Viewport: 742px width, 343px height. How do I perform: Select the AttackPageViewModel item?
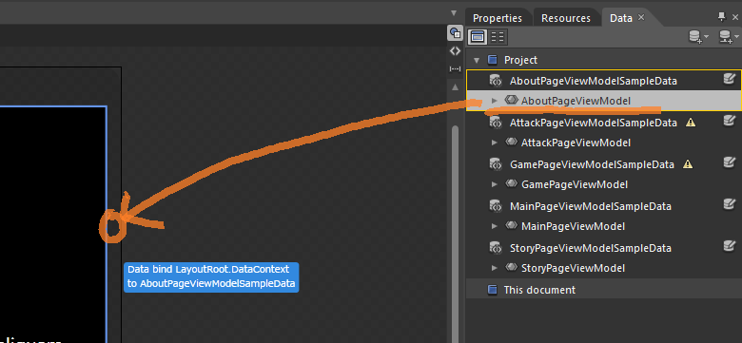tap(576, 143)
